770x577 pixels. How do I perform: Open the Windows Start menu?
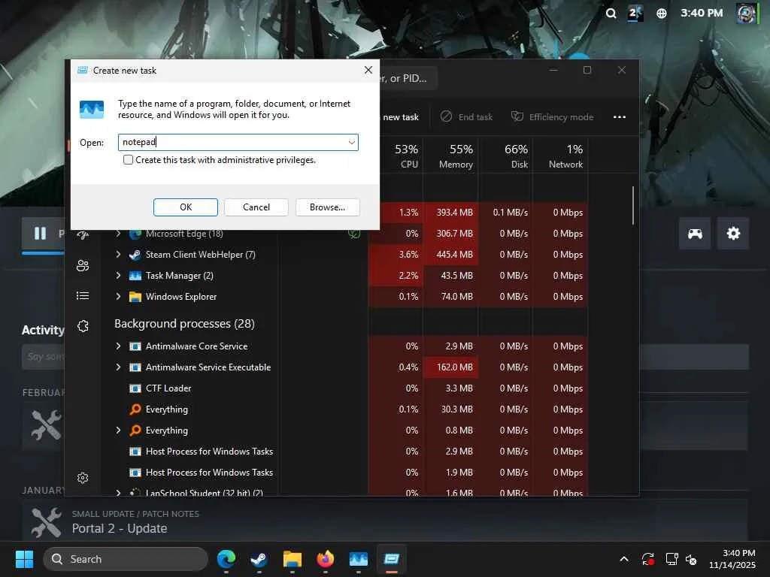coord(24,559)
